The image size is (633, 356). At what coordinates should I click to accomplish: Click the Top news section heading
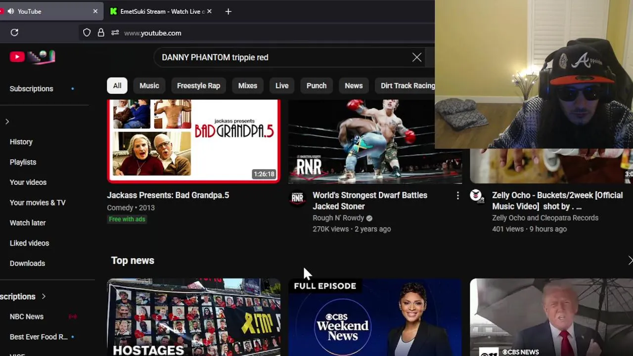[x=133, y=261]
